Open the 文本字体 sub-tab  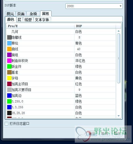(42, 20)
